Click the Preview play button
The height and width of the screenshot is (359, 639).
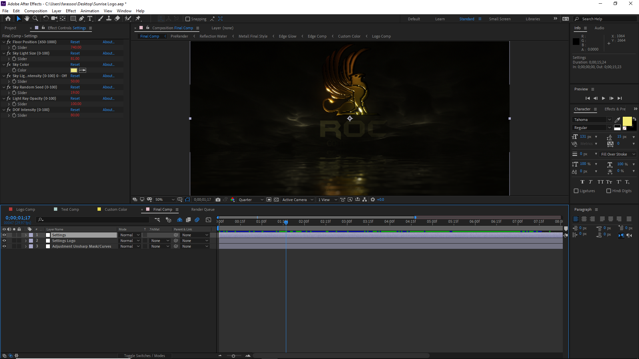pos(603,98)
